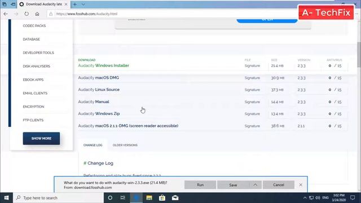The width and height of the screenshot is (361, 203).
Task: Click antivirus icon in Linux Source row
Action: (x=329, y=90)
